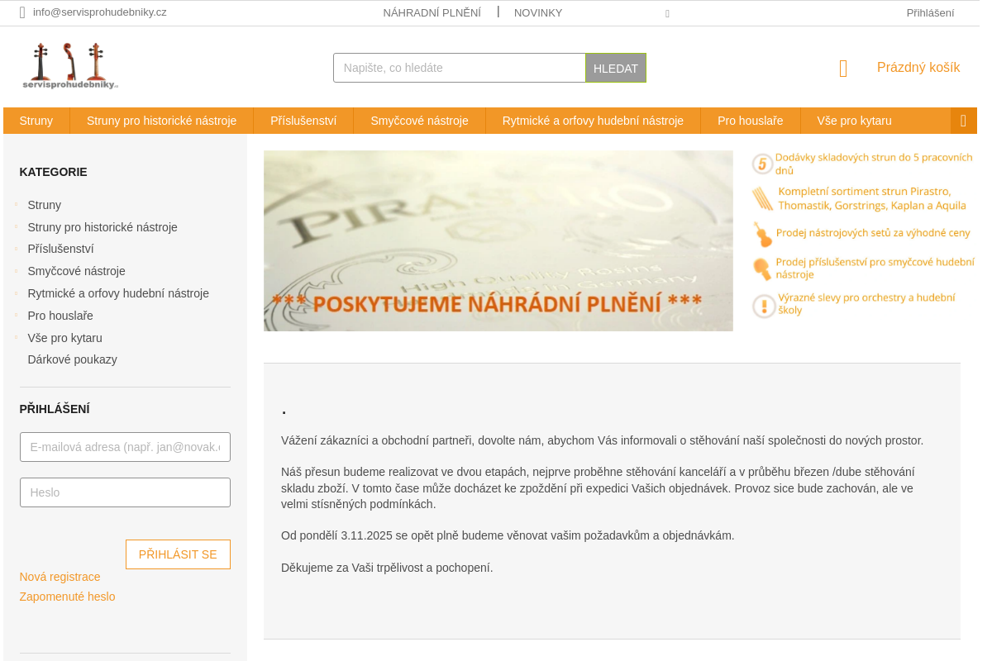Open the Zapomenuté heslo link
992x661 pixels.
[x=67, y=597]
